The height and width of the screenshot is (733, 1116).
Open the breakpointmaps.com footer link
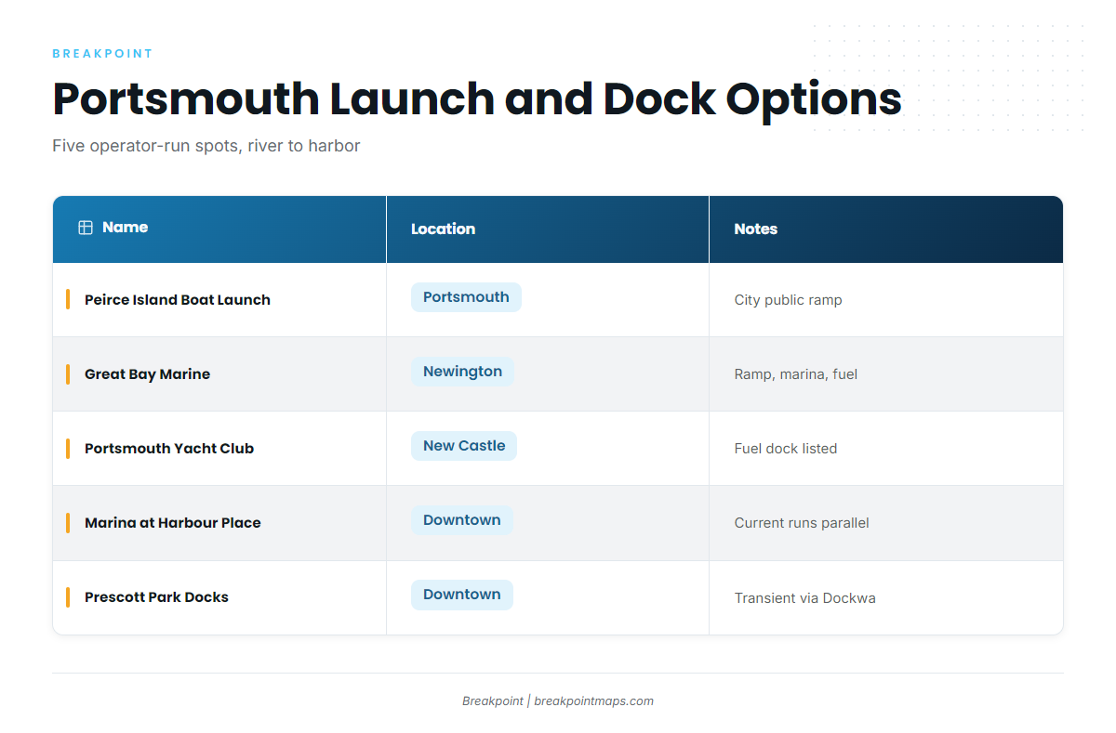pyautogui.click(x=594, y=701)
